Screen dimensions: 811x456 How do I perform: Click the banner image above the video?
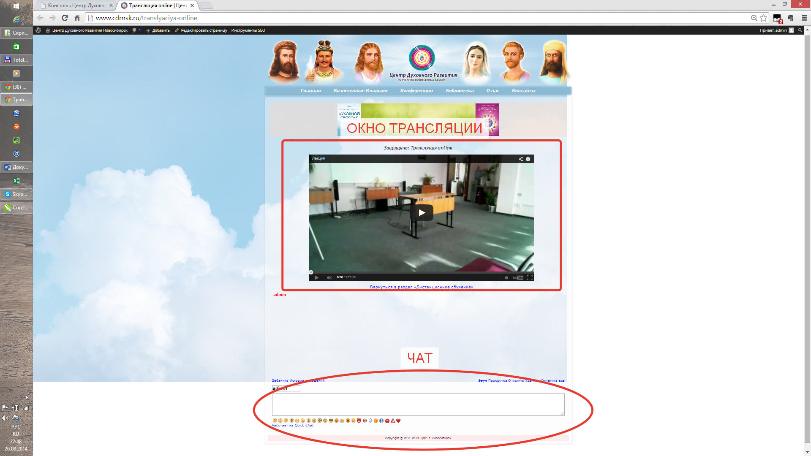click(418, 119)
